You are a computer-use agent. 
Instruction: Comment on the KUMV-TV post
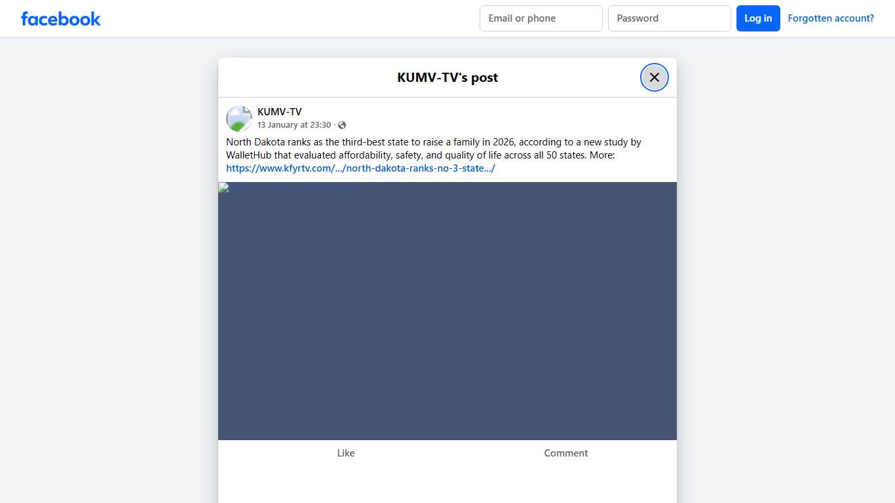click(565, 453)
